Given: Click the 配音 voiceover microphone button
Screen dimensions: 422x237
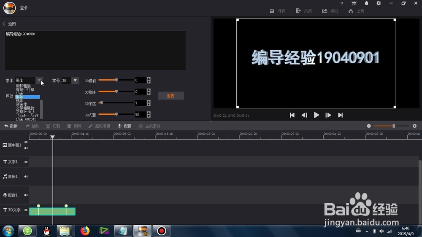Looking at the screenshot, I should pyautogui.click(x=124, y=126).
